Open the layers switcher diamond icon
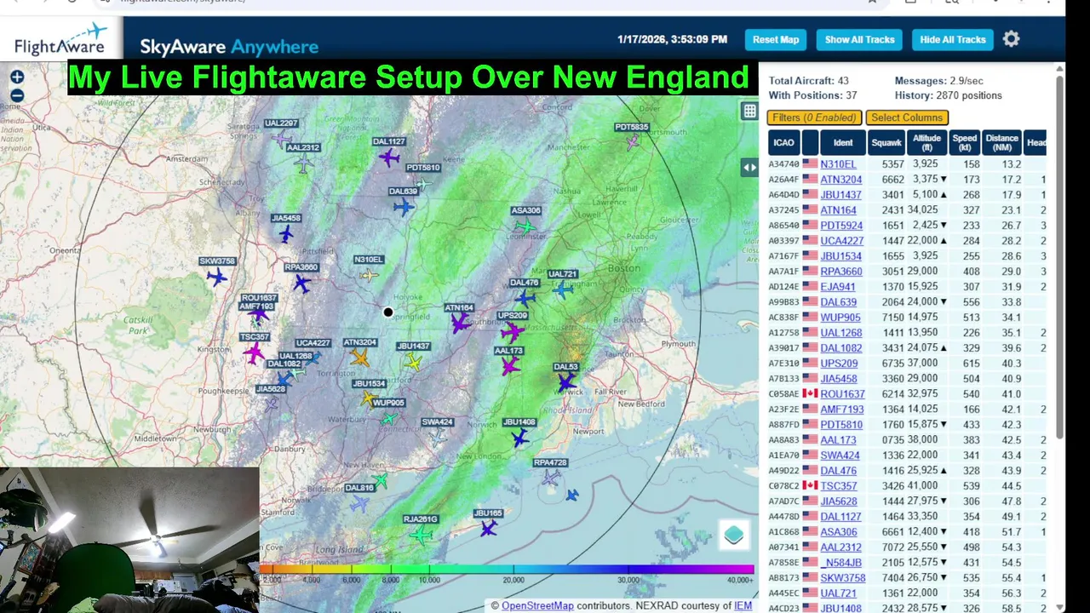The width and height of the screenshot is (1090, 613). click(734, 536)
